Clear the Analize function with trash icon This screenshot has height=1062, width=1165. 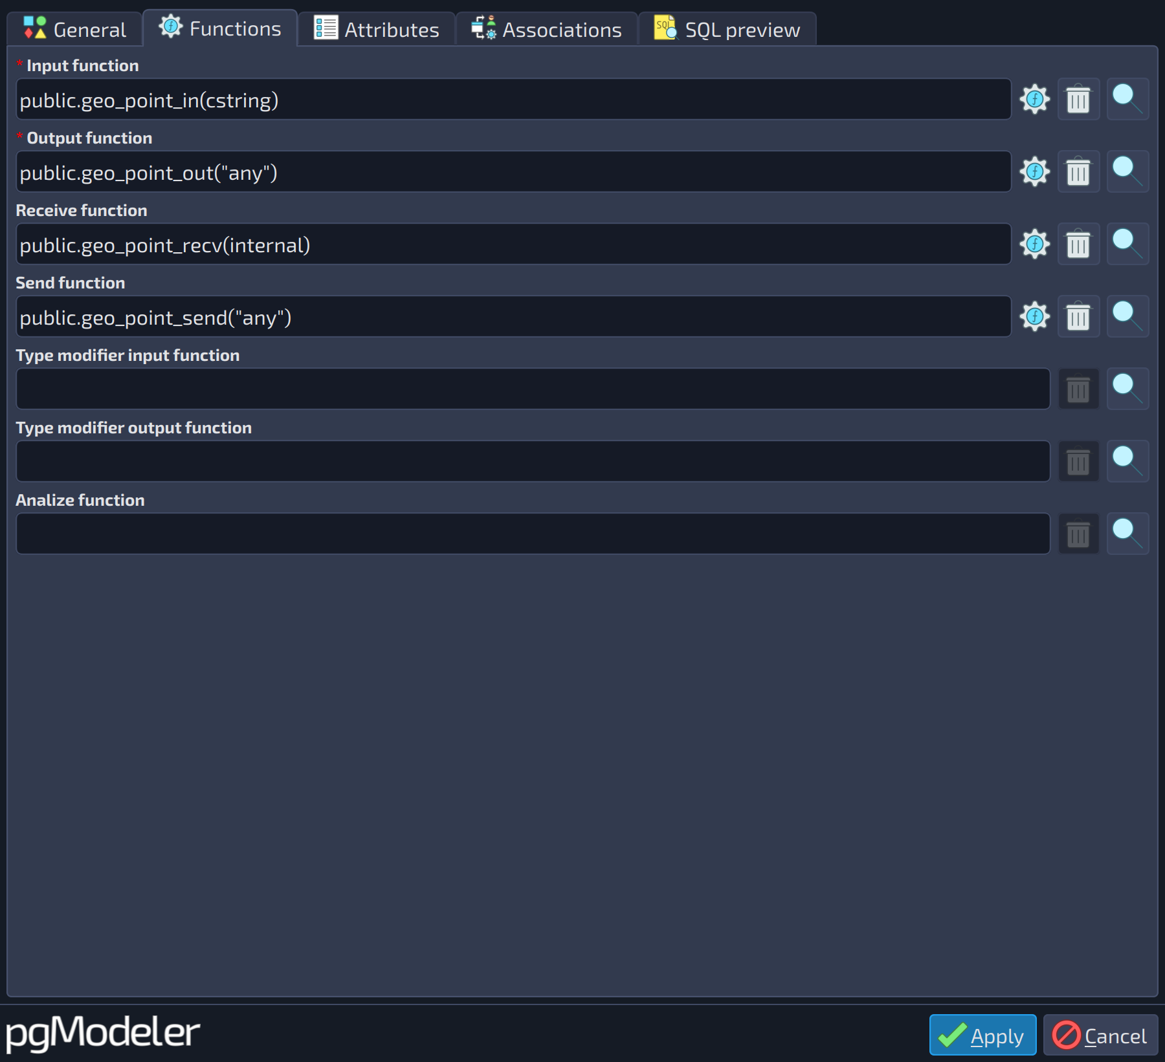(x=1078, y=534)
